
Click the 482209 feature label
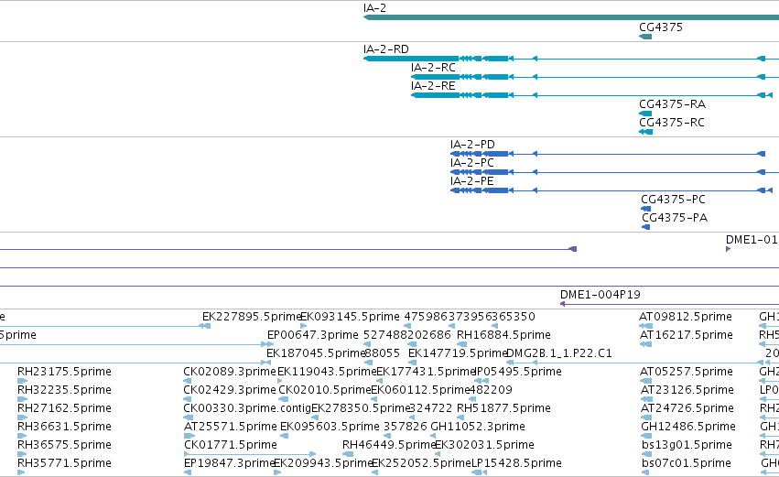point(491,390)
